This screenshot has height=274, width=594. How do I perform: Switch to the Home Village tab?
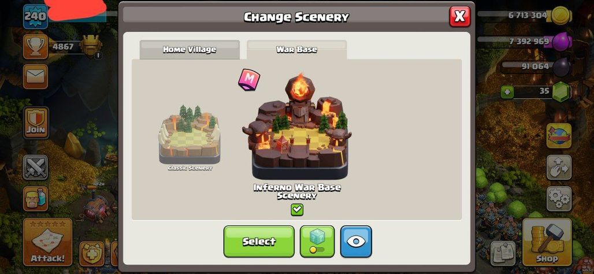click(190, 50)
